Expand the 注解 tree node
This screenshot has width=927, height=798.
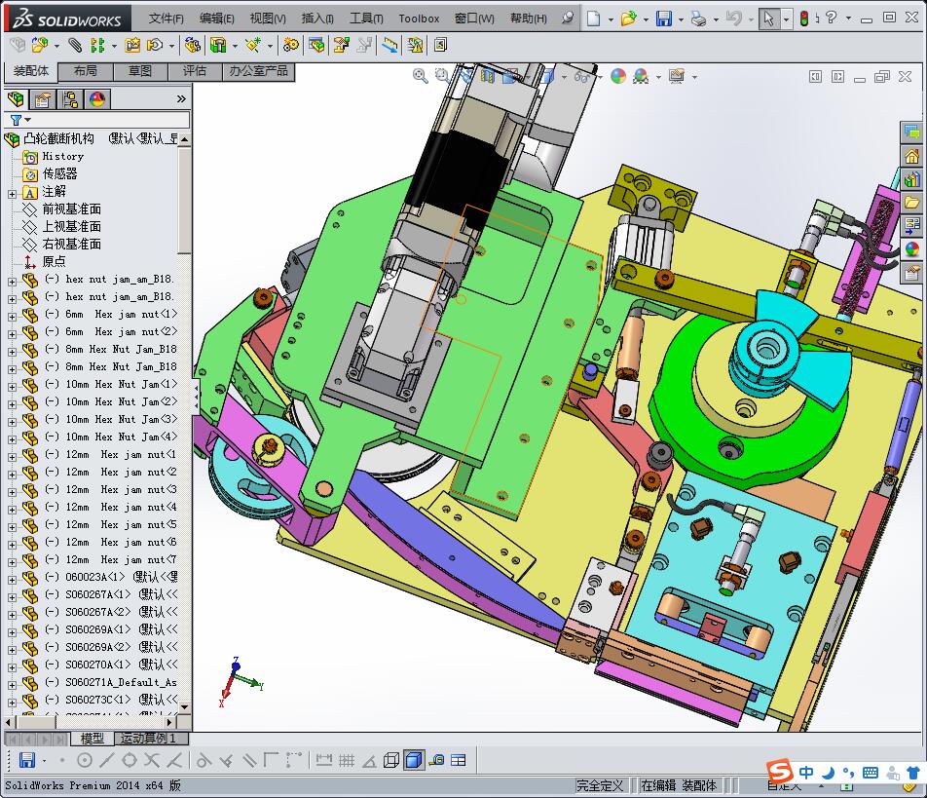[12, 194]
